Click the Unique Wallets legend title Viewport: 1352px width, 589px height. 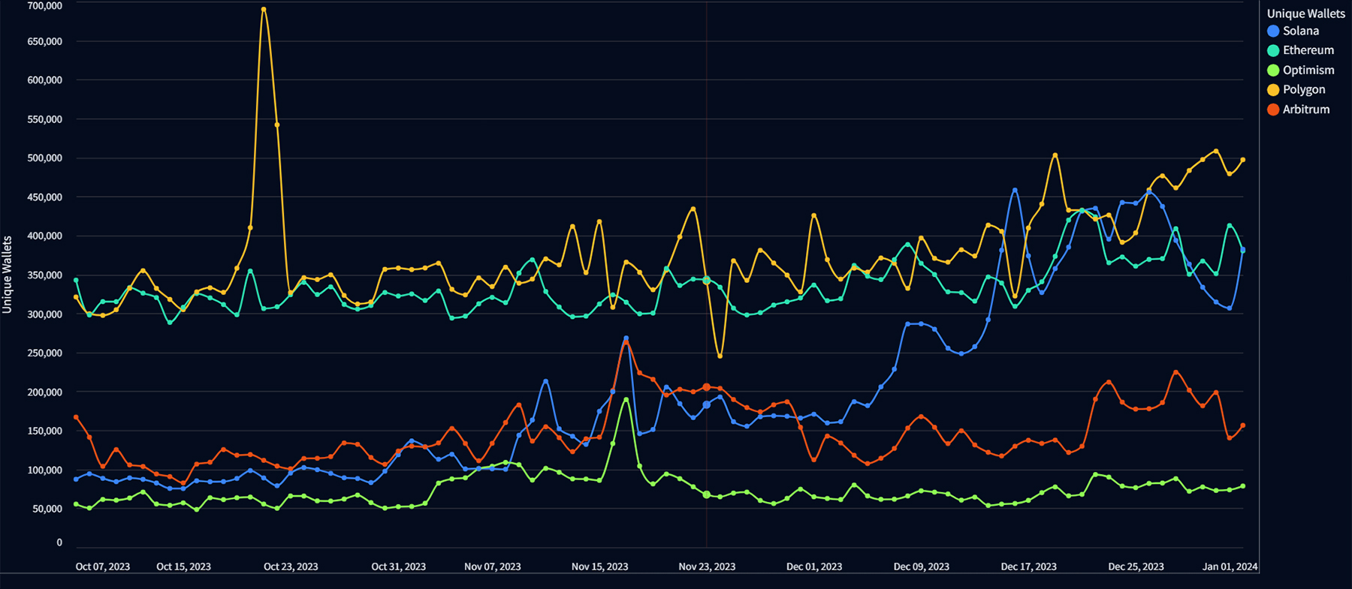(x=1305, y=14)
